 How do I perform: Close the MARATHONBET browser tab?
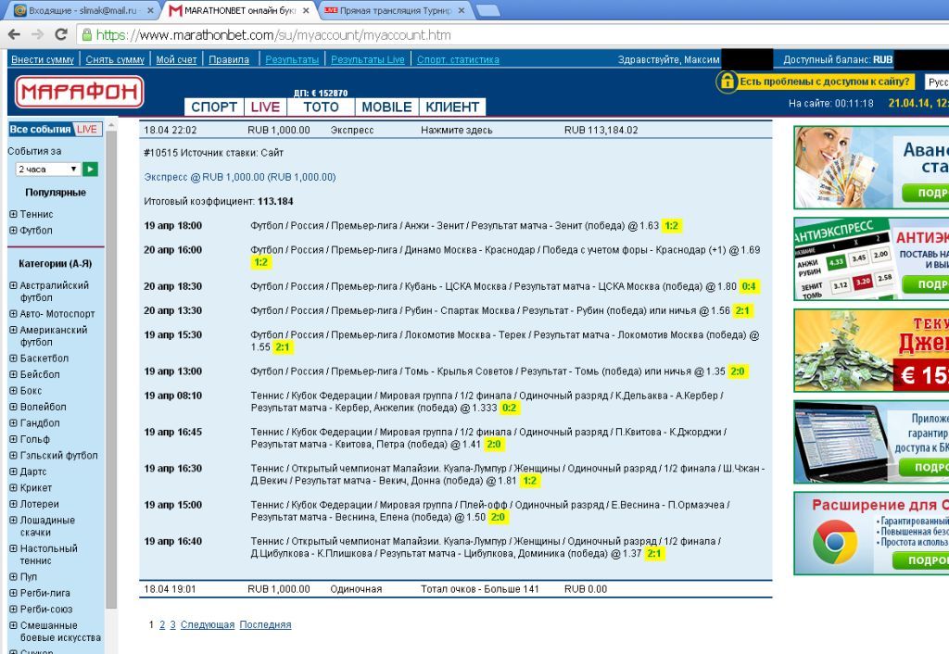tap(306, 11)
